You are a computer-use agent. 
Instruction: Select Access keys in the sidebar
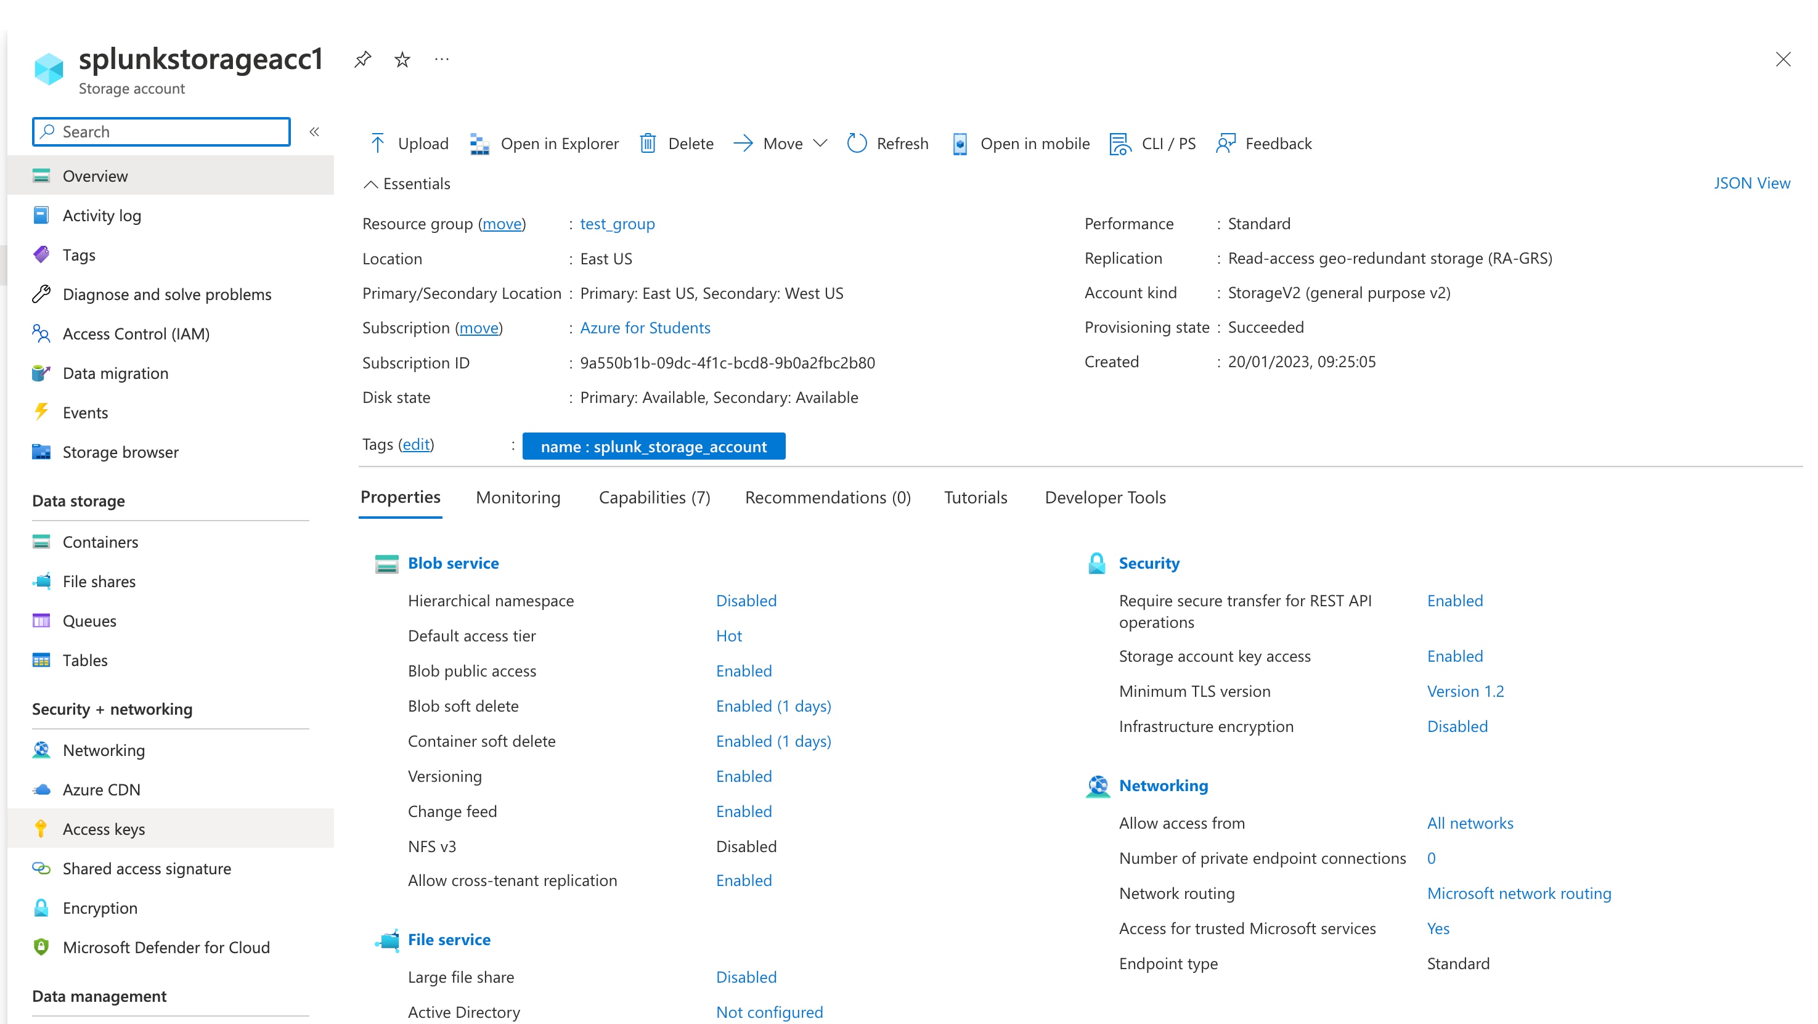[170, 829]
